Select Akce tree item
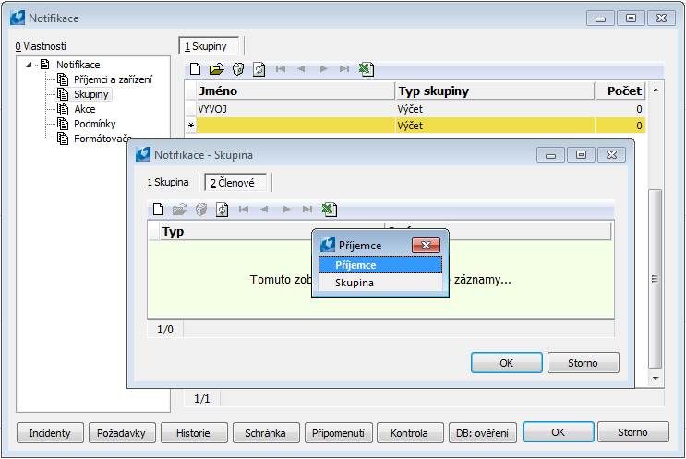686x459 pixels. tap(84, 109)
